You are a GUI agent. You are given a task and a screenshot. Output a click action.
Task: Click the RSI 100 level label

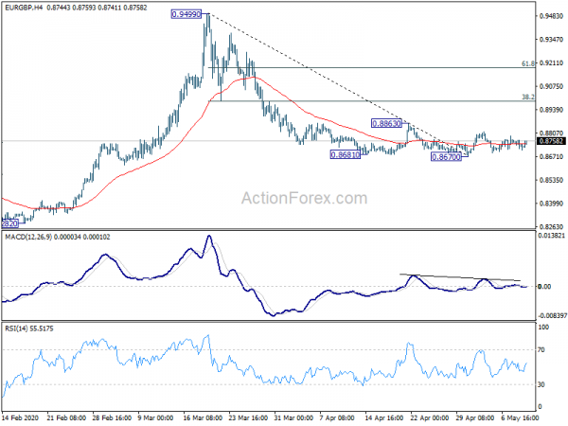tap(543, 328)
